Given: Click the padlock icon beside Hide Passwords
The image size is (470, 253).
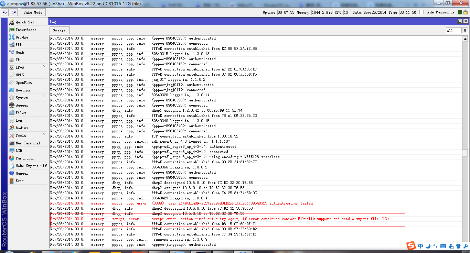Looking at the screenshot, I should [465, 12].
